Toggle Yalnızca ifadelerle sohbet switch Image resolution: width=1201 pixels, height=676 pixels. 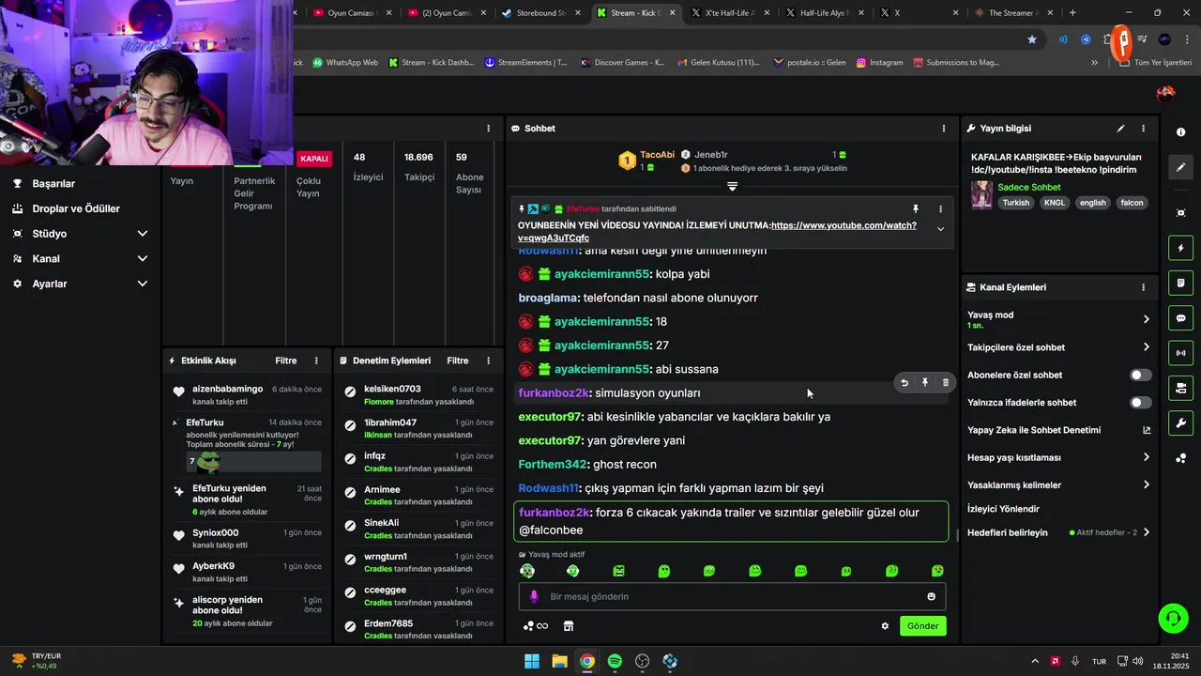(x=1140, y=403)
